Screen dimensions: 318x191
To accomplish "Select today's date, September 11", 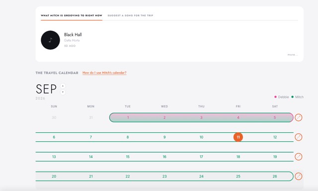I will tap(238, 137).
